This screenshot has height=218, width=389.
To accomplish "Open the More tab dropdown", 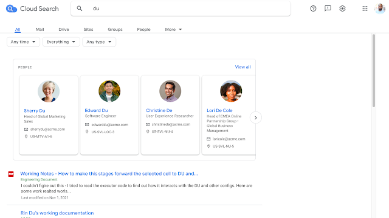I will (173, 30).
